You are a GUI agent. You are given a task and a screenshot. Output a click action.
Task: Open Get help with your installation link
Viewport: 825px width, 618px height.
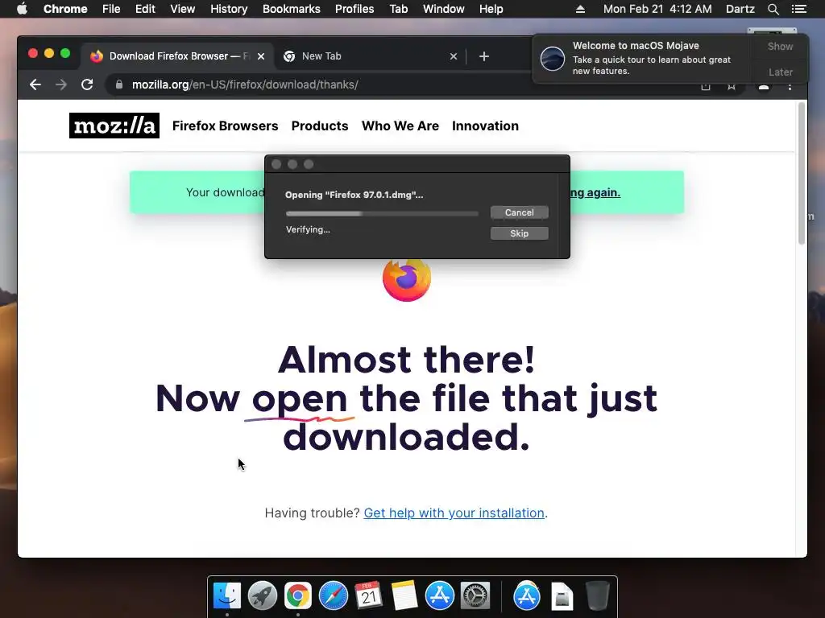pyautogui.click(x=454, y=513)
